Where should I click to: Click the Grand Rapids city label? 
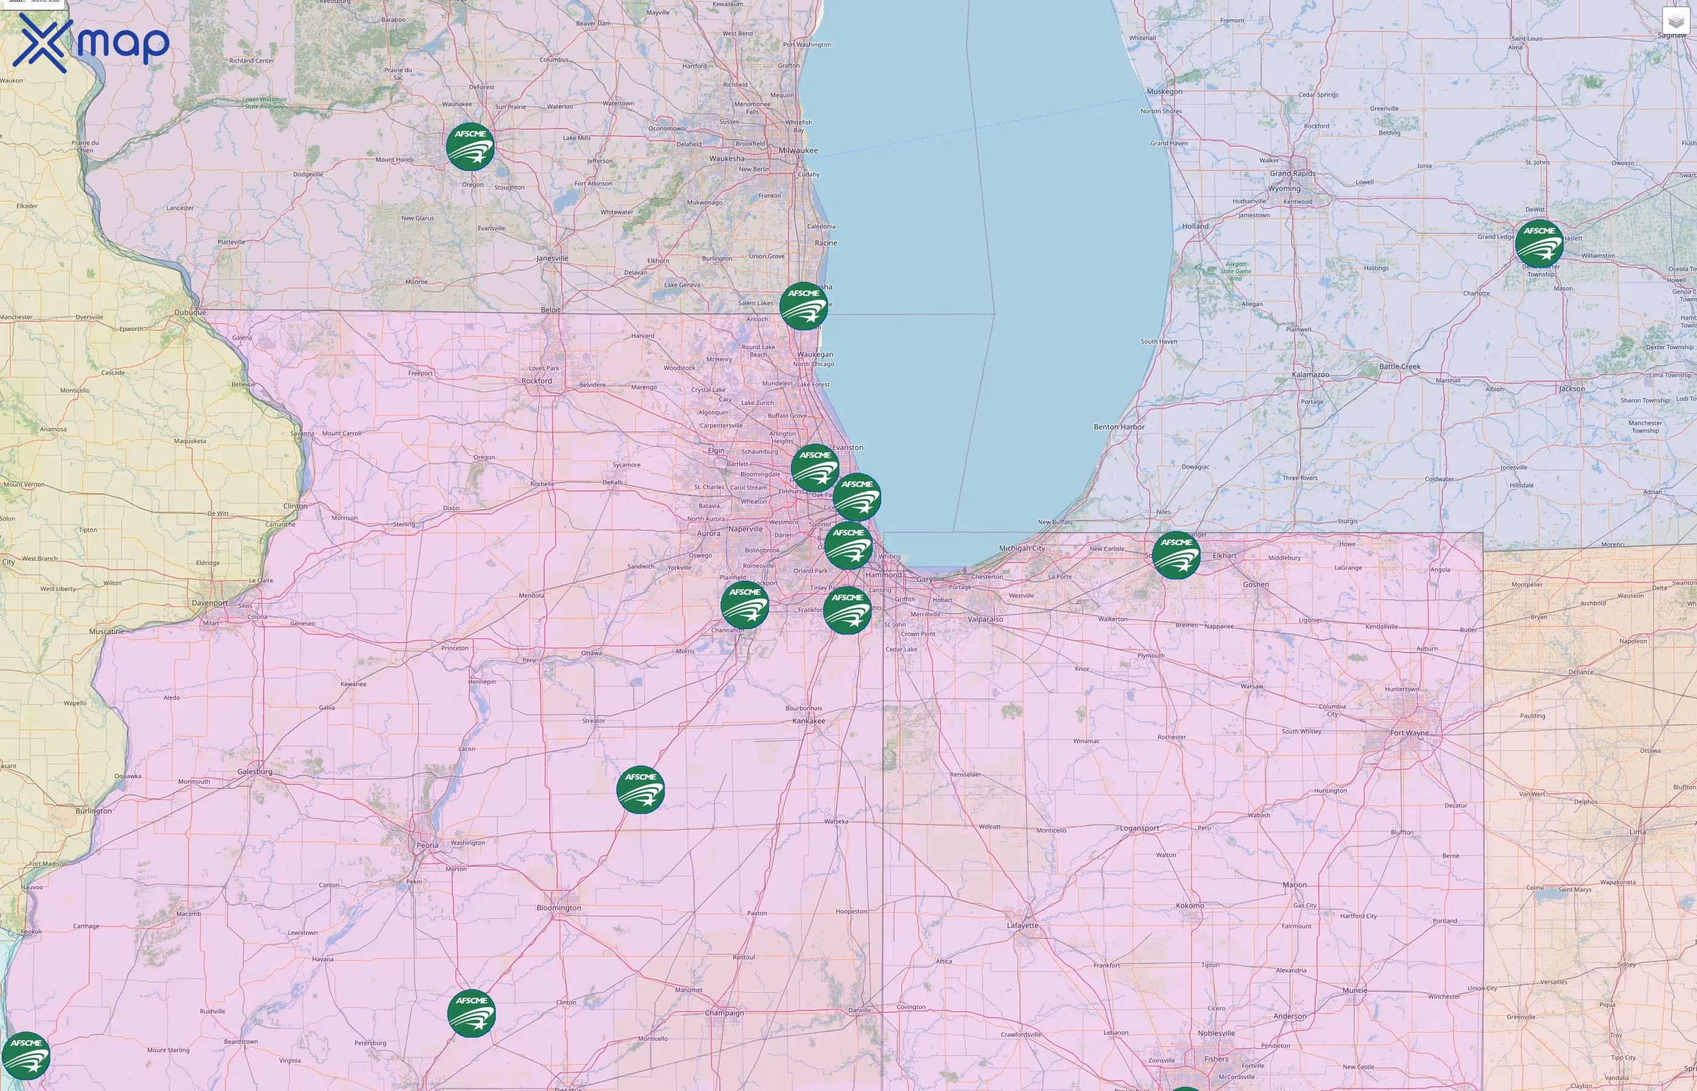(x=1293, y=173)
